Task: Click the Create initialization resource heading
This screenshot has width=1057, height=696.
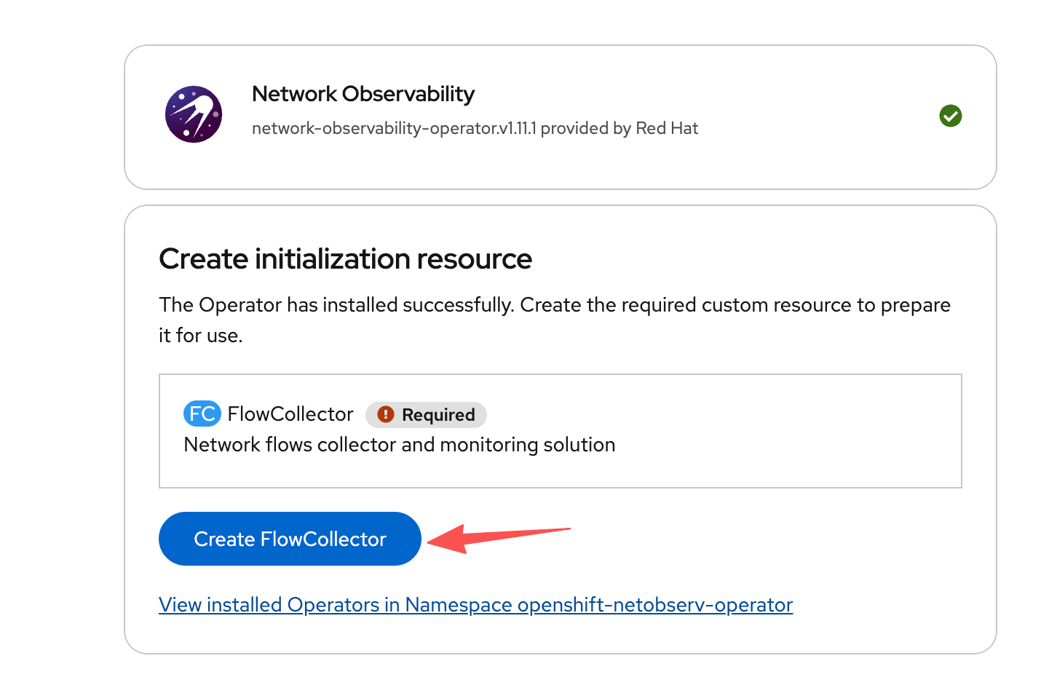Action: (x=345, y=259)
